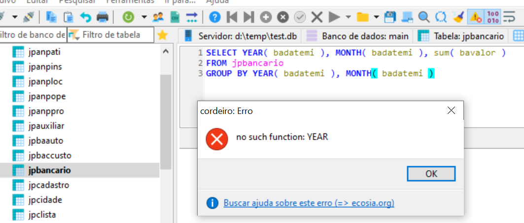Open the user manager icon
The image size is (524, 223).
tap(158, 17)
